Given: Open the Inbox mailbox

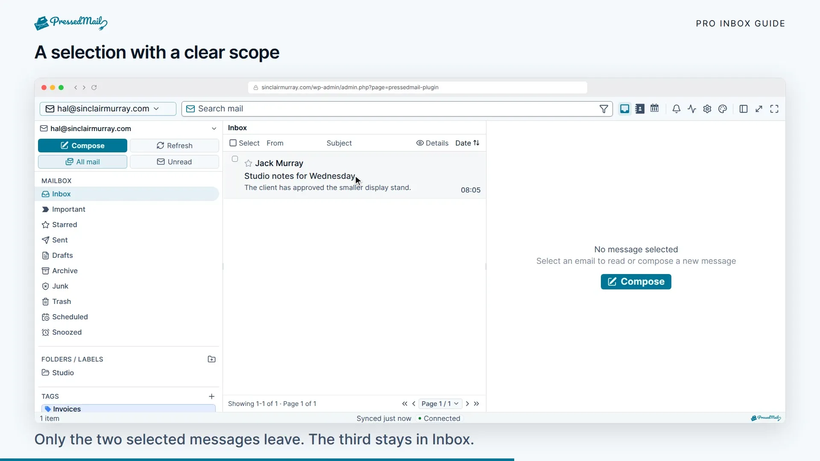Looking at the screenshot, I should click(128, 194).
